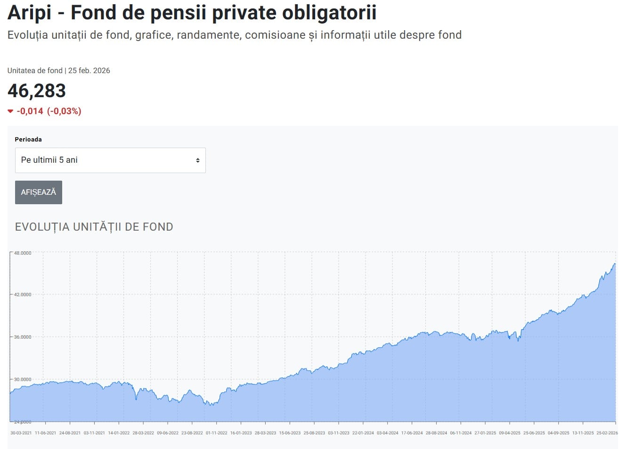Click the 46,283 fund unit value
This screenshot has width=627, height=449.
(x=36, y=91)
